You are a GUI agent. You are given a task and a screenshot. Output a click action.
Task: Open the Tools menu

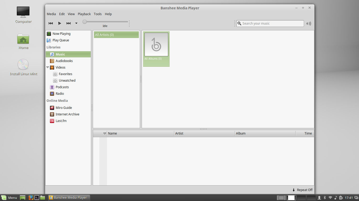pyautogui.click(x=98, y=14)
